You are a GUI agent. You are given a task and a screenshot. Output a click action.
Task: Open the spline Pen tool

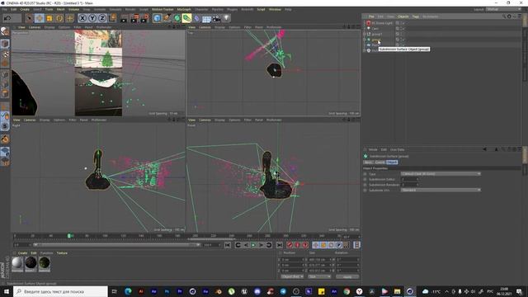click(x=167, y=18)
